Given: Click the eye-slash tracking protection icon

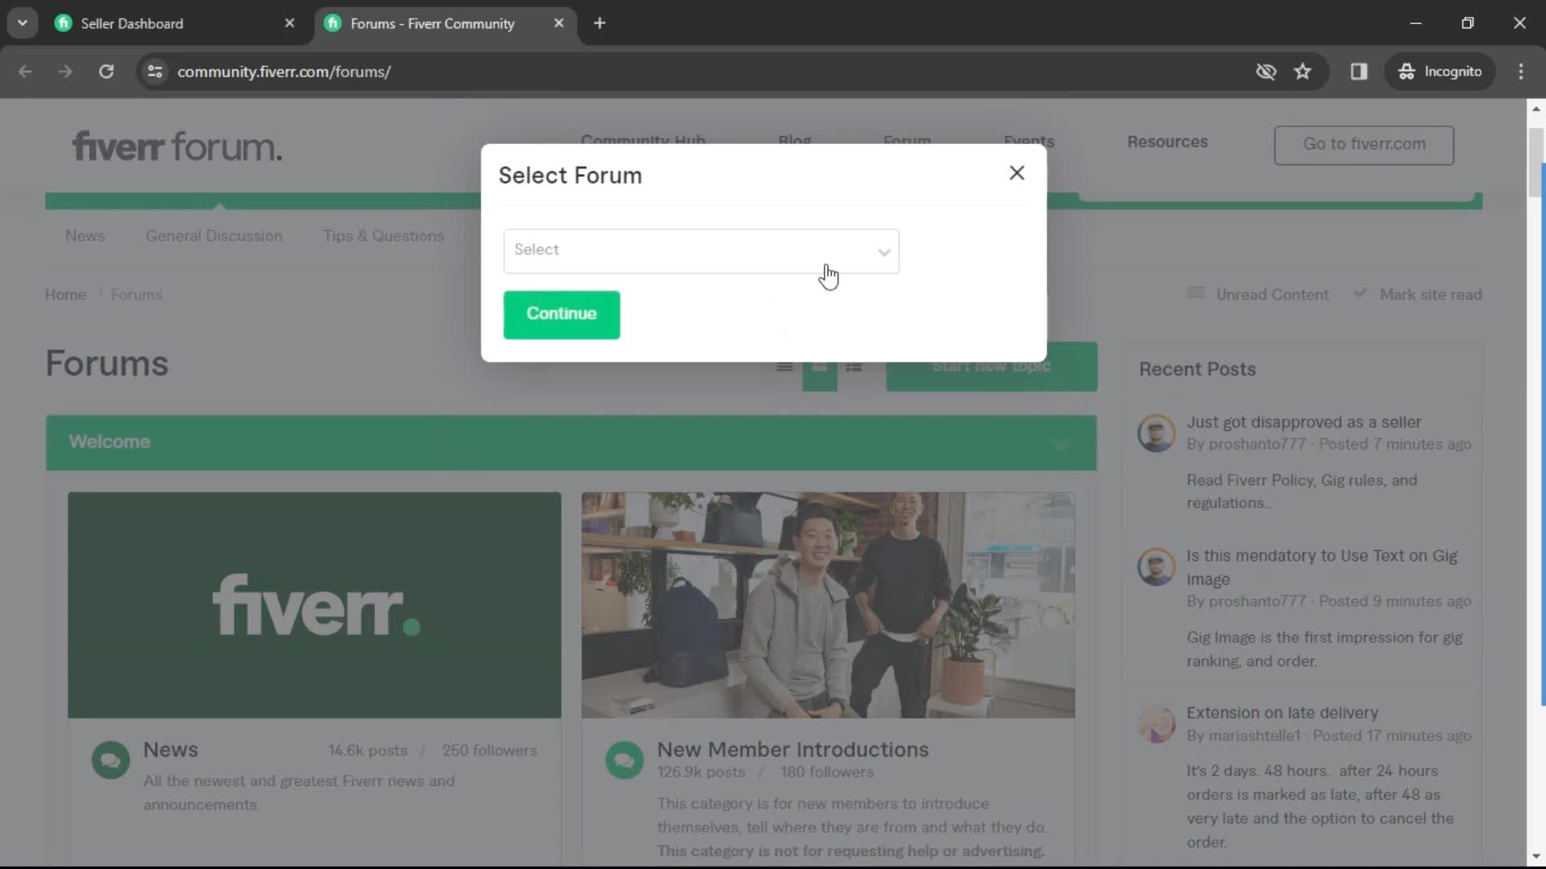Looking at the screenshot, I should point(1266,72).
